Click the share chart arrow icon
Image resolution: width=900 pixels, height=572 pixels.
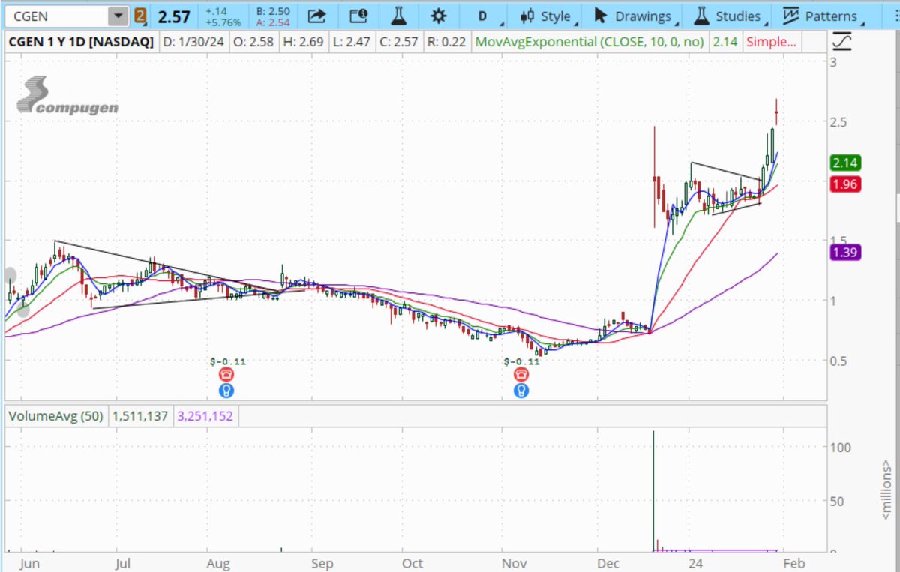click(x=317, y=16)
